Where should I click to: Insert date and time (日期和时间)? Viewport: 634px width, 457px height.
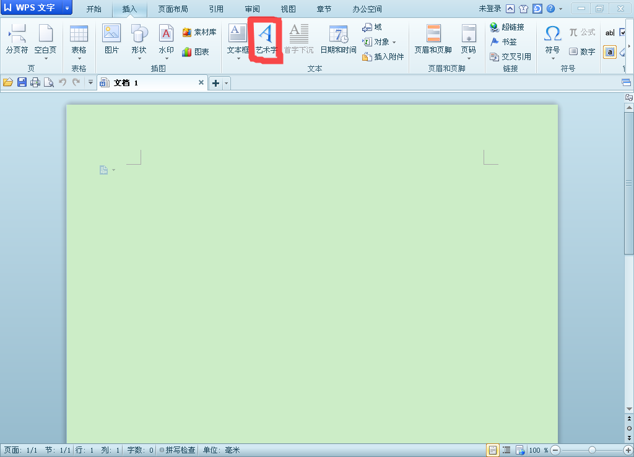[x=339, y=39]
